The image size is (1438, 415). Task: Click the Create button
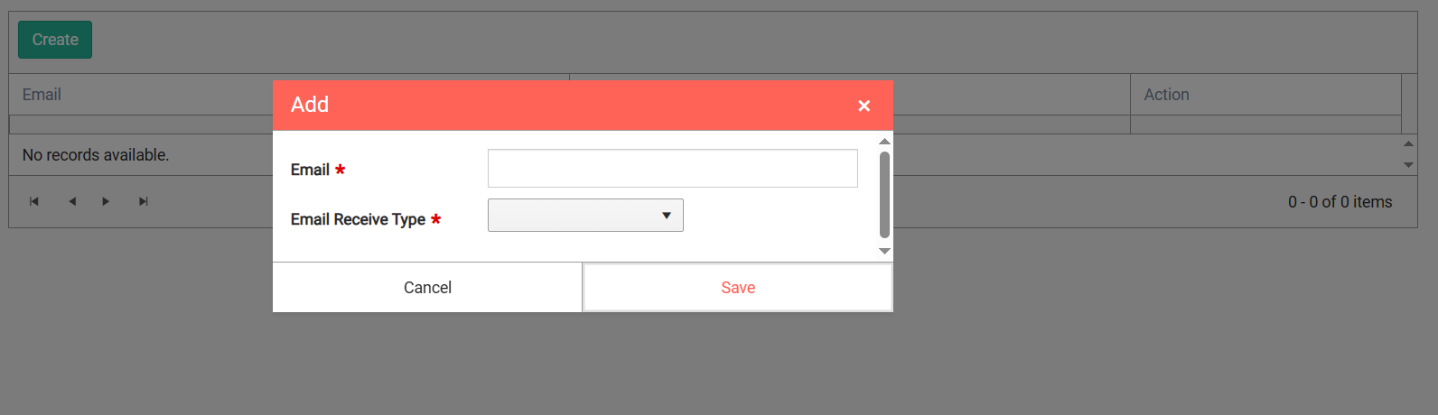click(x=55, y=40)
